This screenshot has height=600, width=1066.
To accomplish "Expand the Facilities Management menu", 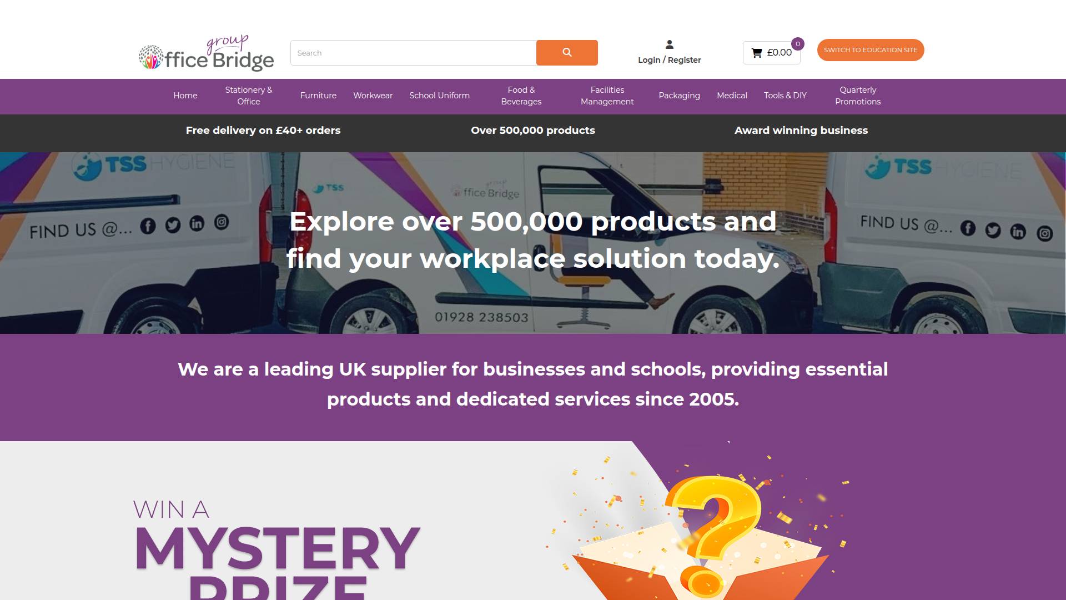I will click(607, 96).
